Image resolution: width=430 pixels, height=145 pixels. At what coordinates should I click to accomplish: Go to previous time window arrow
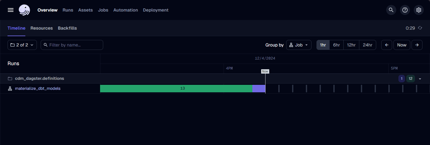pos(387,45)
